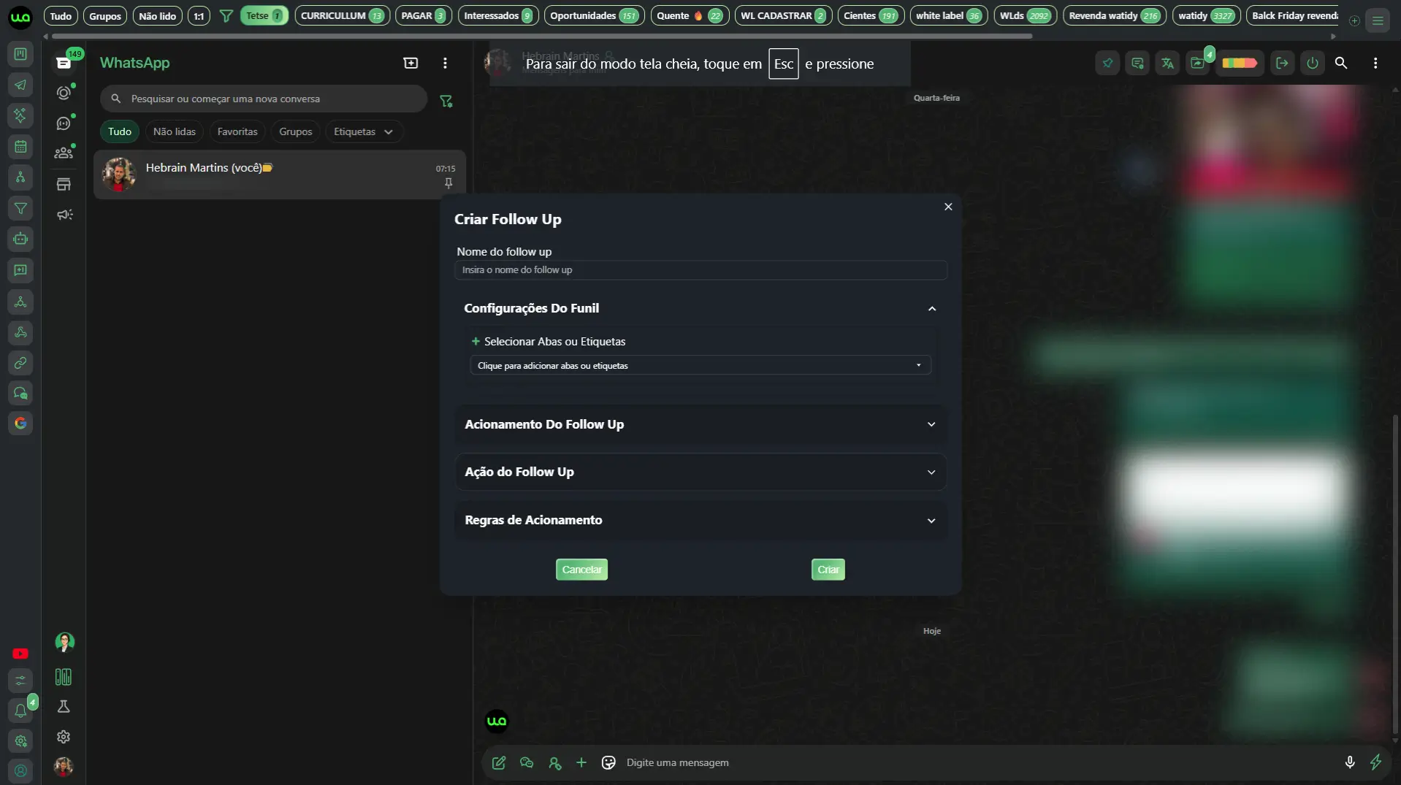Open the kanban board icon in left sidebar
This screenshot has height=785, width=1401.
click(20, 54)
